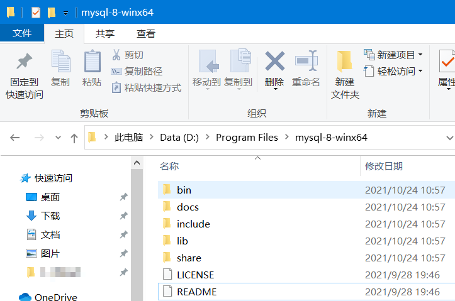This screenshot has width=455, height=301.
Task: Click Paste shortcut (粘贴快捷方式)
Action: click(x=147, y=87)
